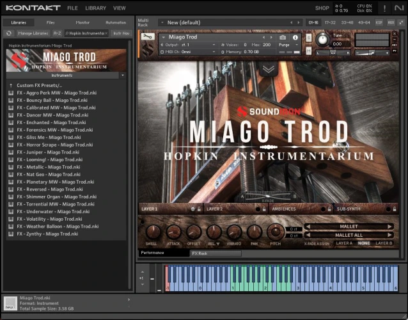Click the Layer 2 lock icon
This screenshot has height=320, width=408.
[x=264, y=209]
